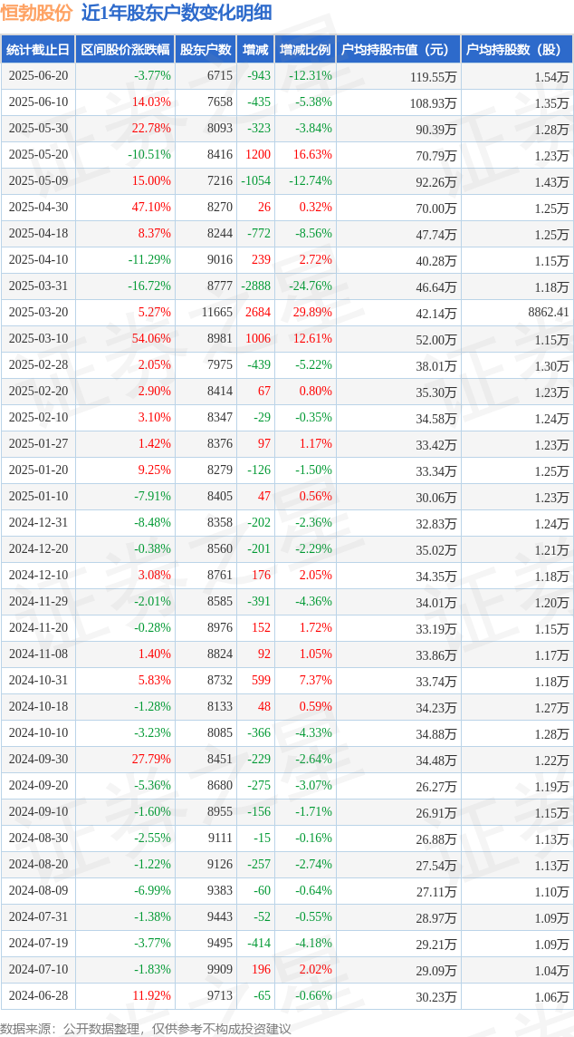Click the 增减 column header
The width and height of the screenshot is (574, 1037).
coord(255,50)
